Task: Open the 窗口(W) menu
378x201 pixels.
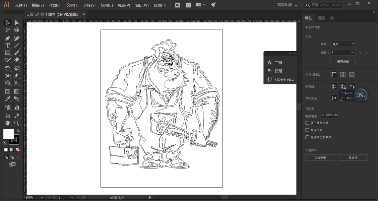Action: (x=142, y=5)
